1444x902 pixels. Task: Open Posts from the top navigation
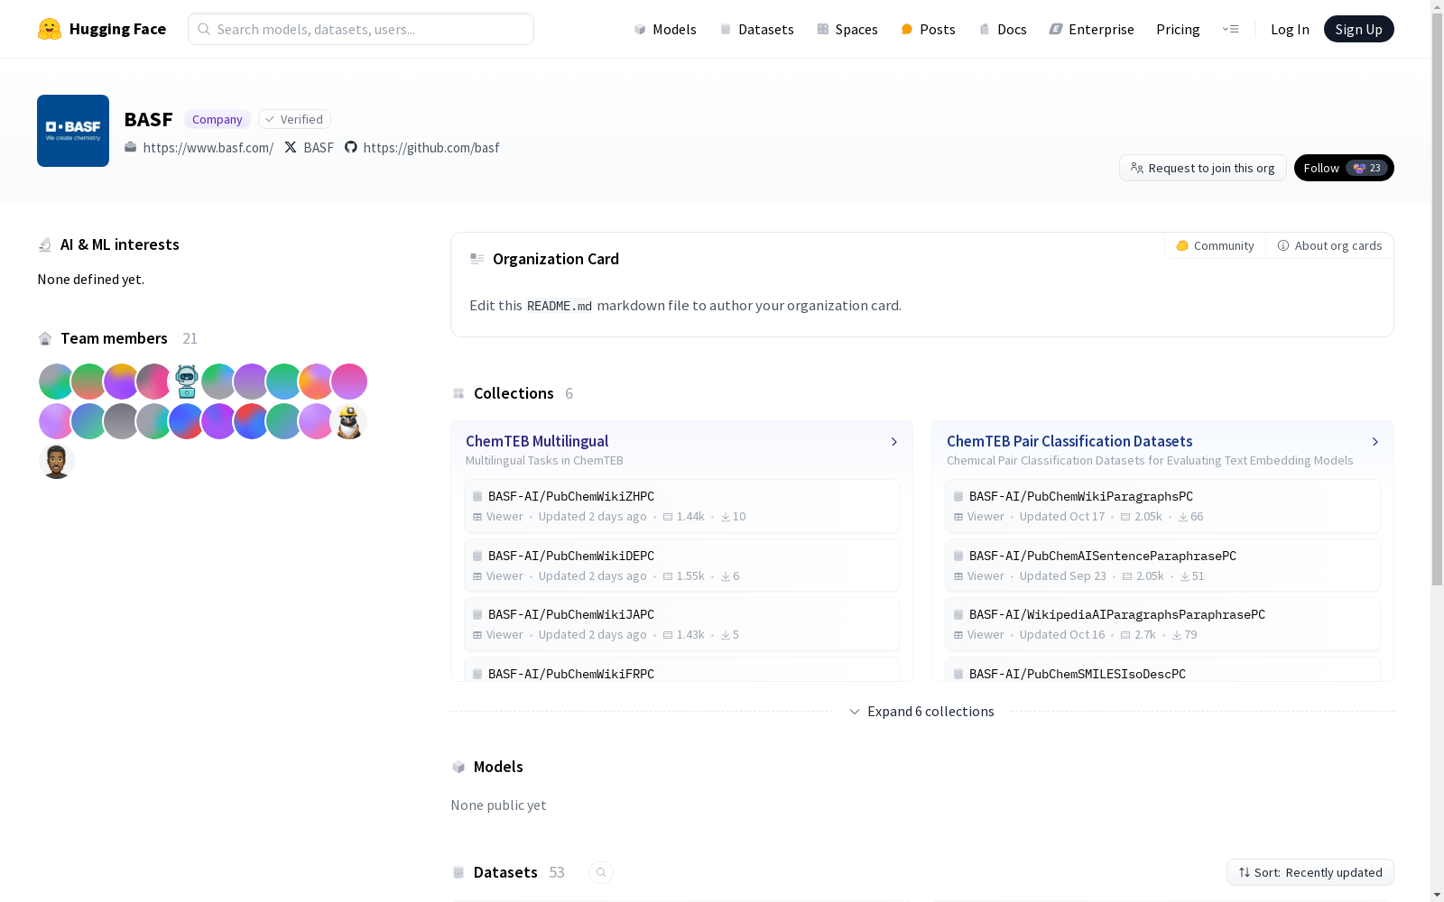point(928,29)
